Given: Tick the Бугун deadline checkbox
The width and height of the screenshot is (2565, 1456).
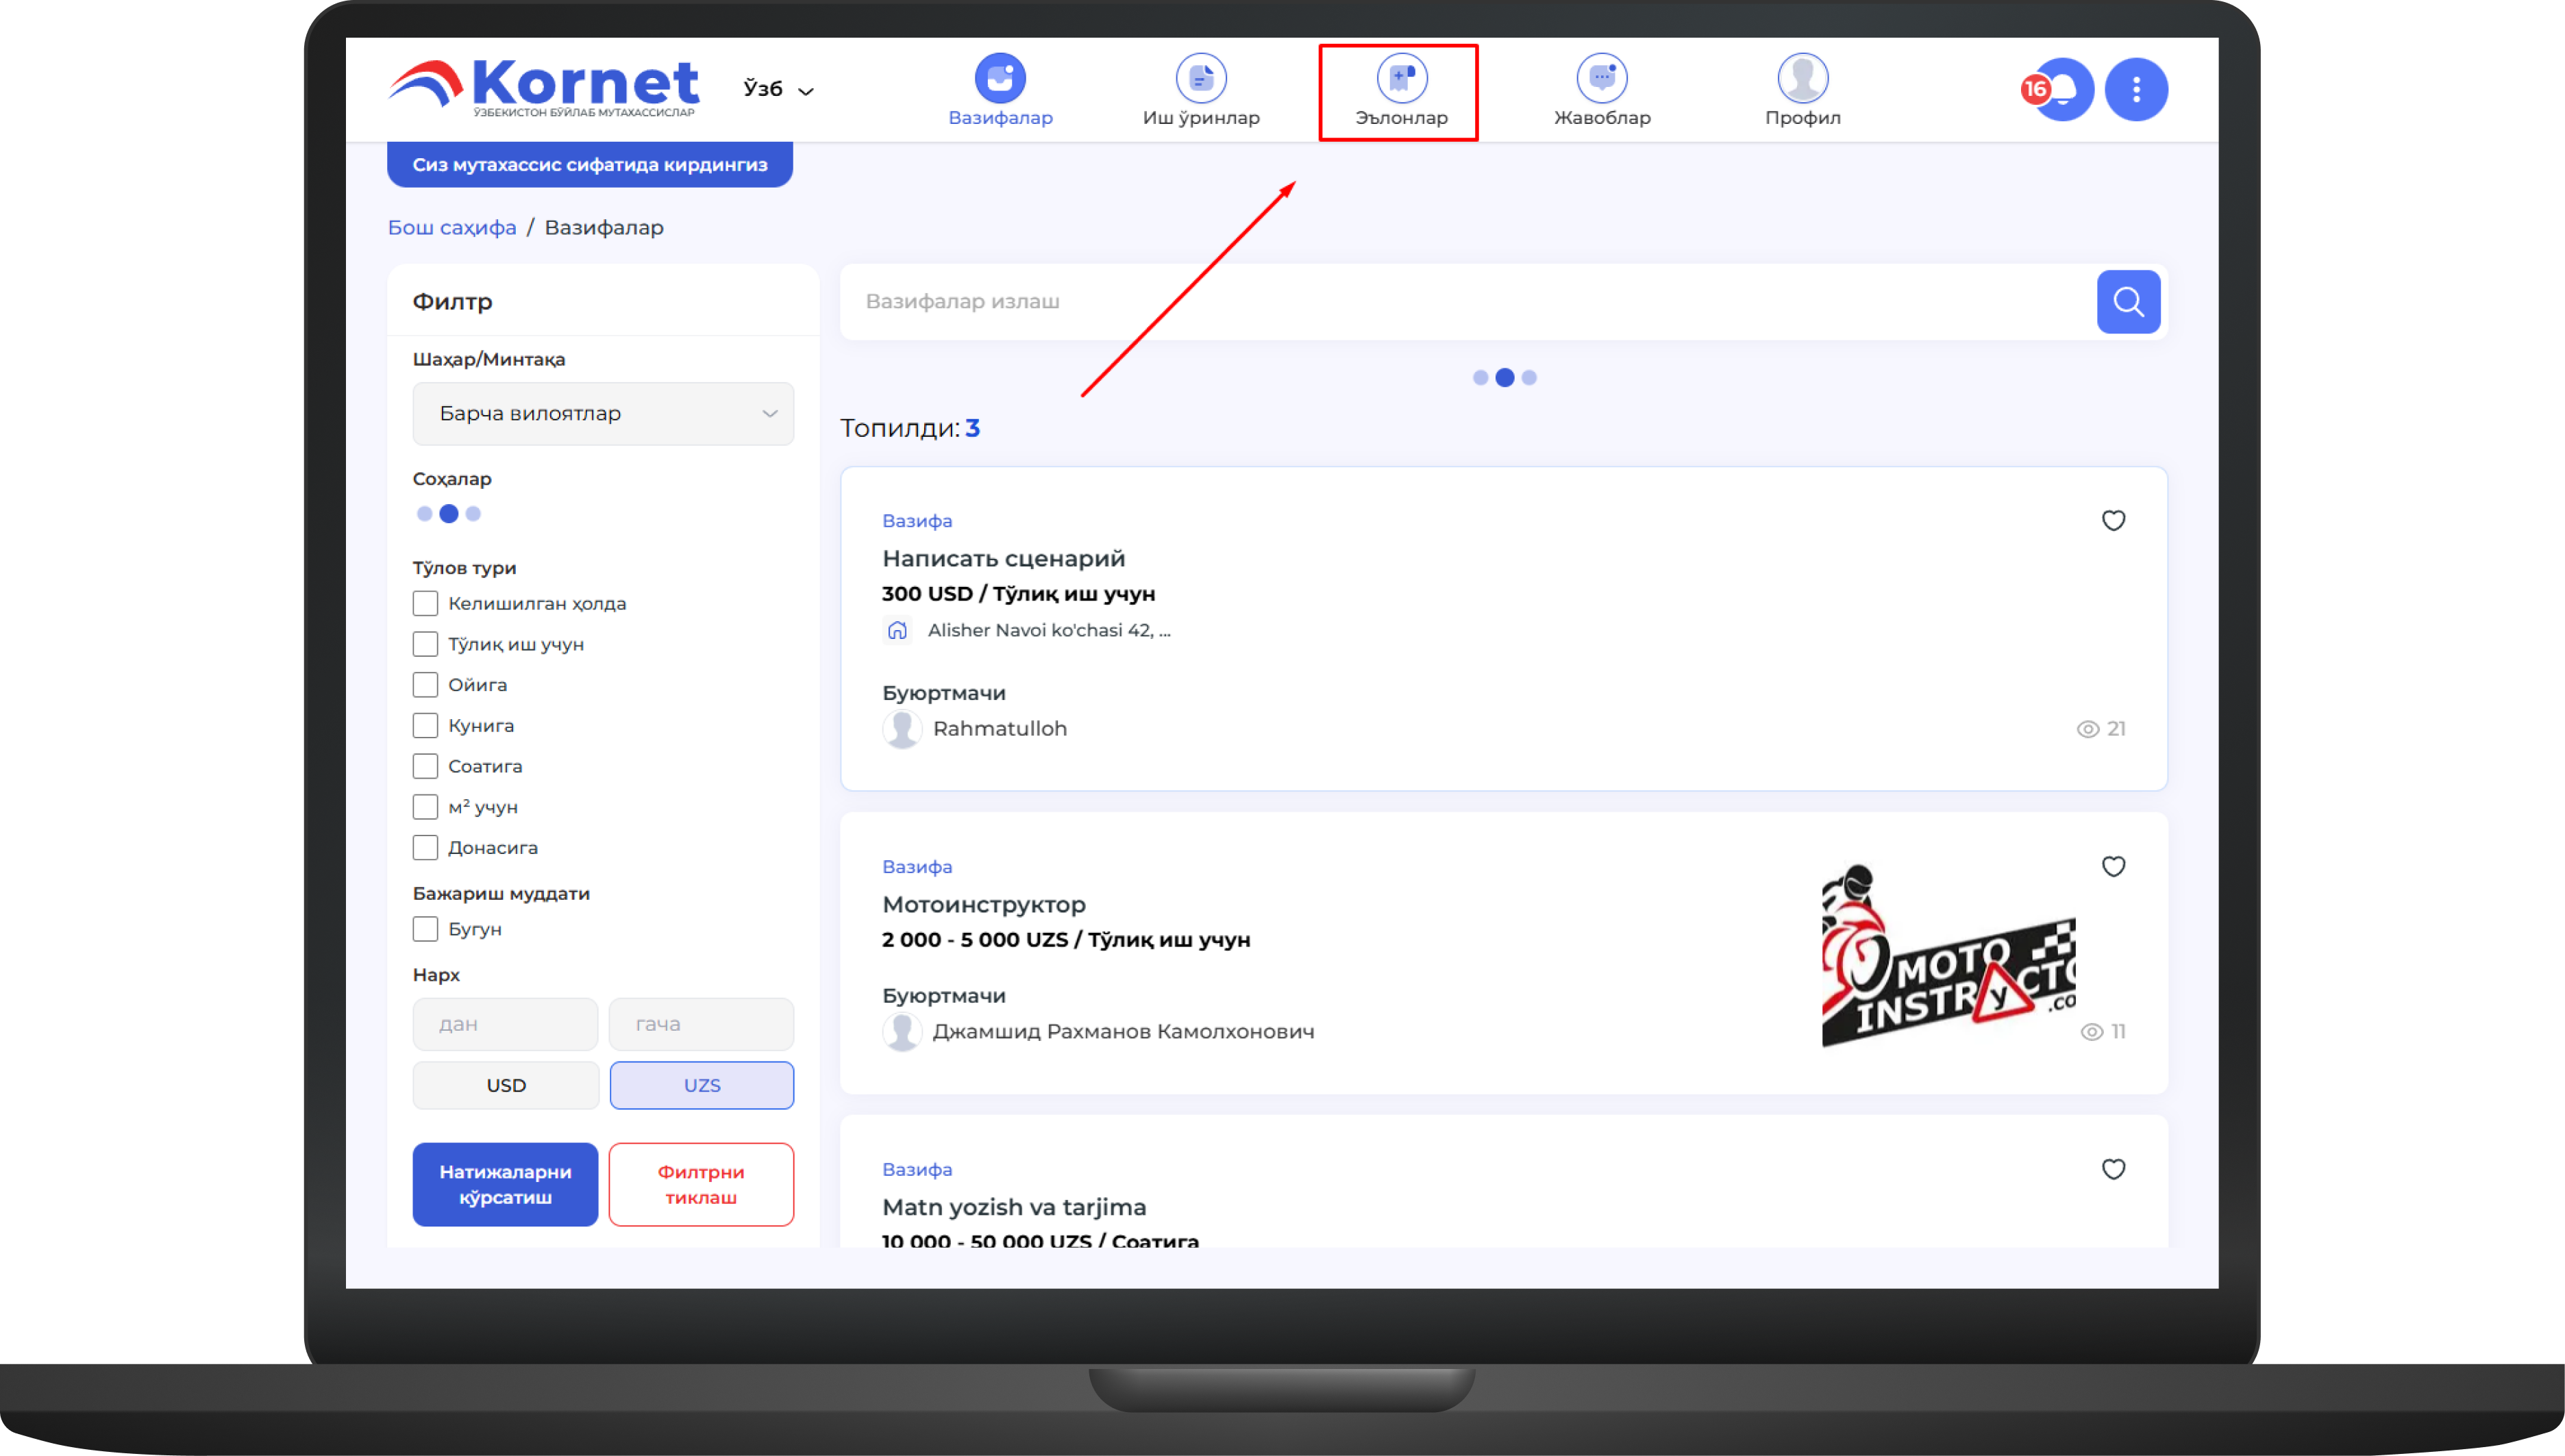Looking at the screenshot, I should tap(425, 929).
